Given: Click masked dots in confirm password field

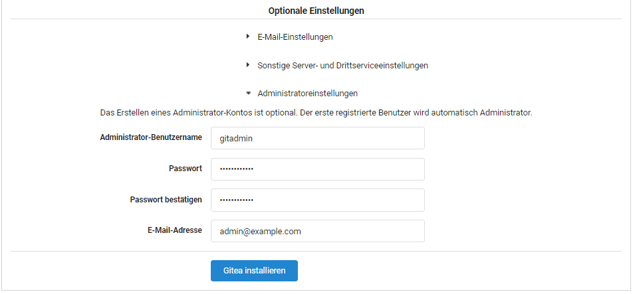Looking at the screenshot, I should (237, 200).
